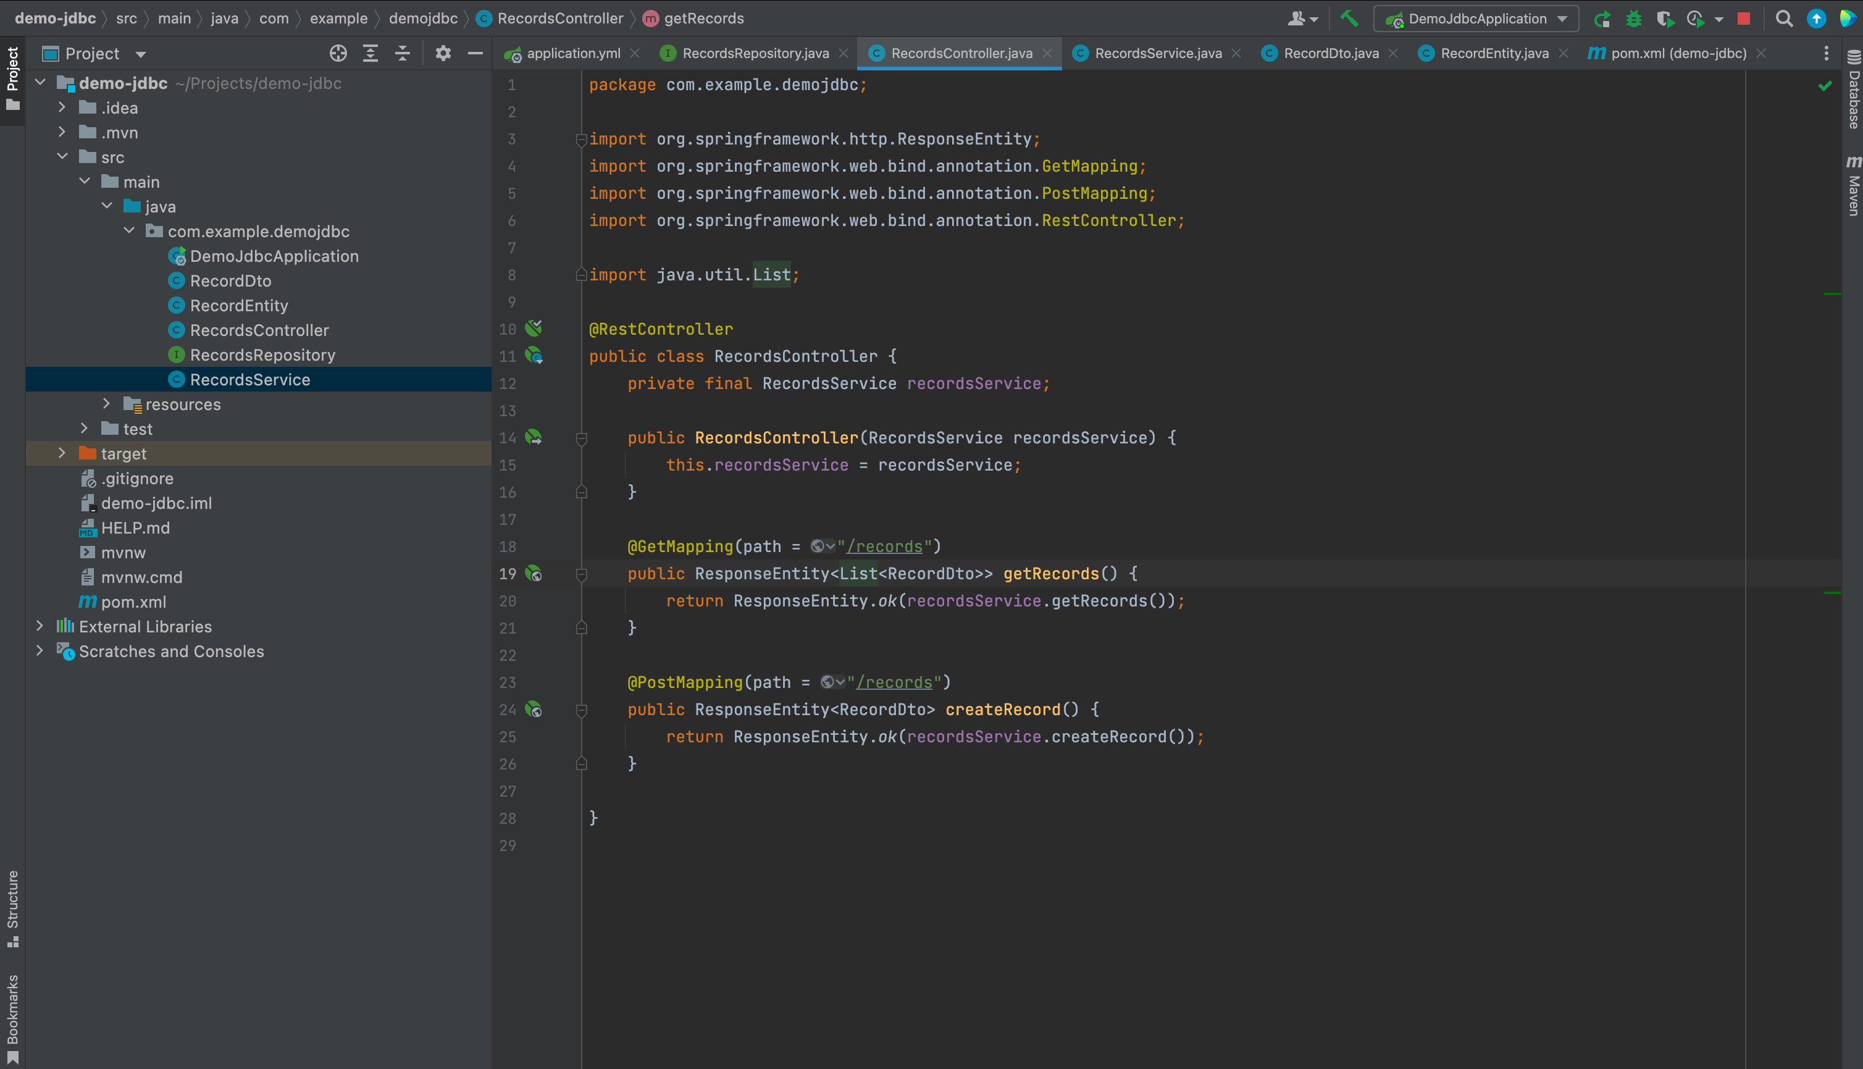Open the URL globe icon for PostMapping path
Screen dimensions: 1863x1069
pyautogui.click(x=831, y=682)
